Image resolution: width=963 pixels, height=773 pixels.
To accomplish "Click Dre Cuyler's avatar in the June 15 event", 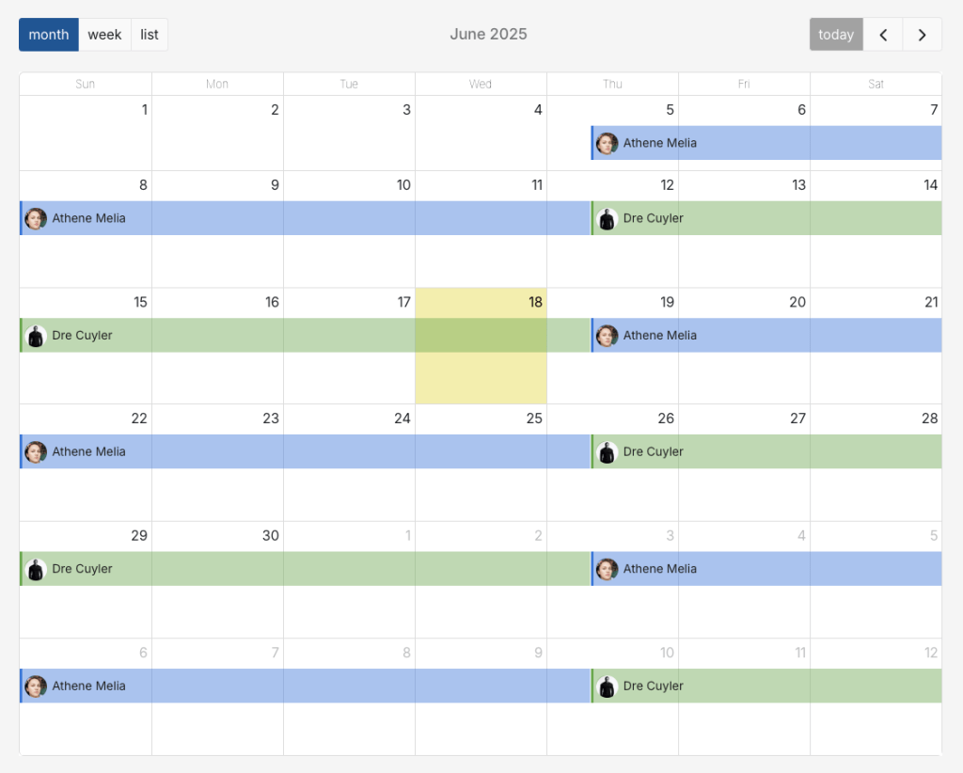I will click(35, 335).
